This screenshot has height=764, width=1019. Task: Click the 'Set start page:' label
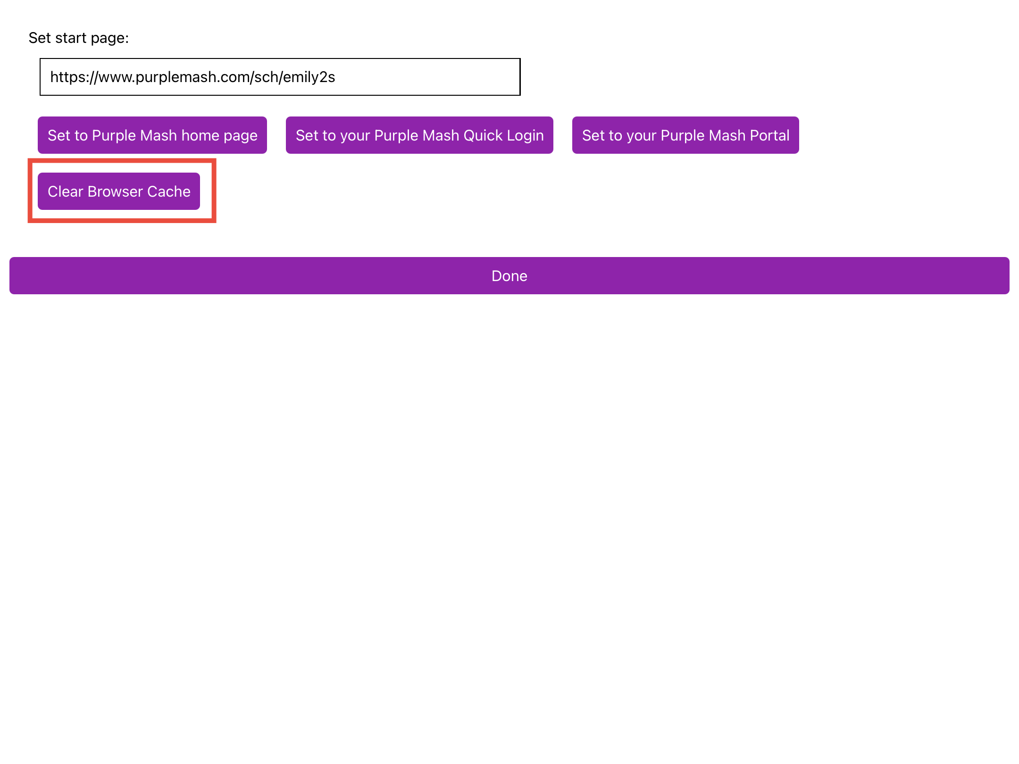[x=79, y=38]
